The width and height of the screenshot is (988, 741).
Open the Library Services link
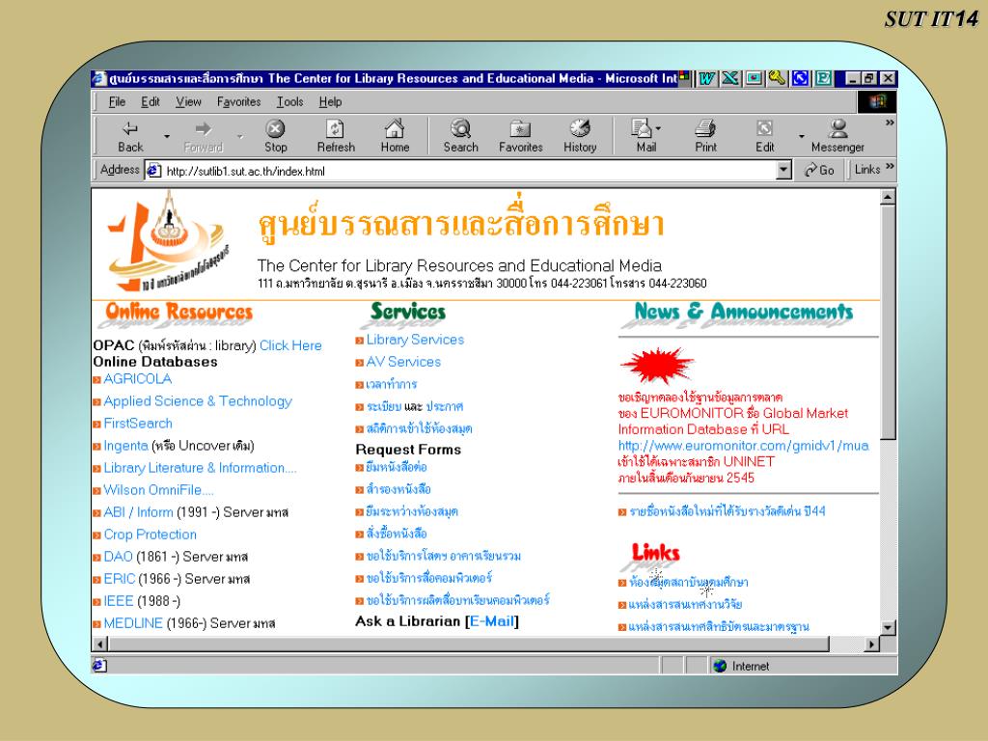coord(415,340)
